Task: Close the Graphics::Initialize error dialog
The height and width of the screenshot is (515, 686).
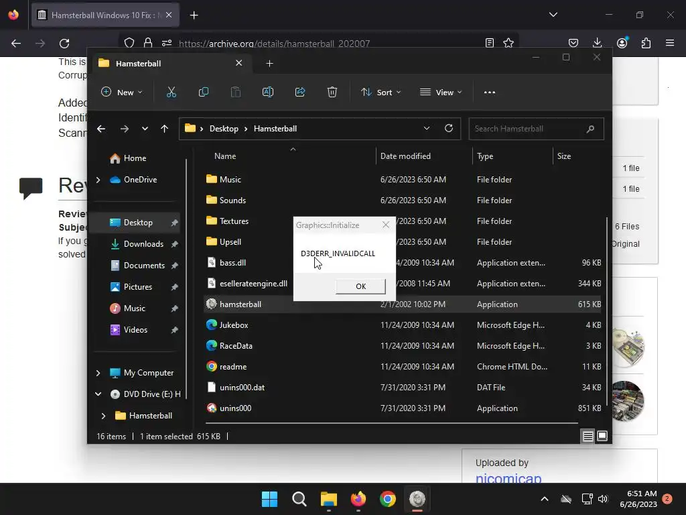Action: point(385,225)
